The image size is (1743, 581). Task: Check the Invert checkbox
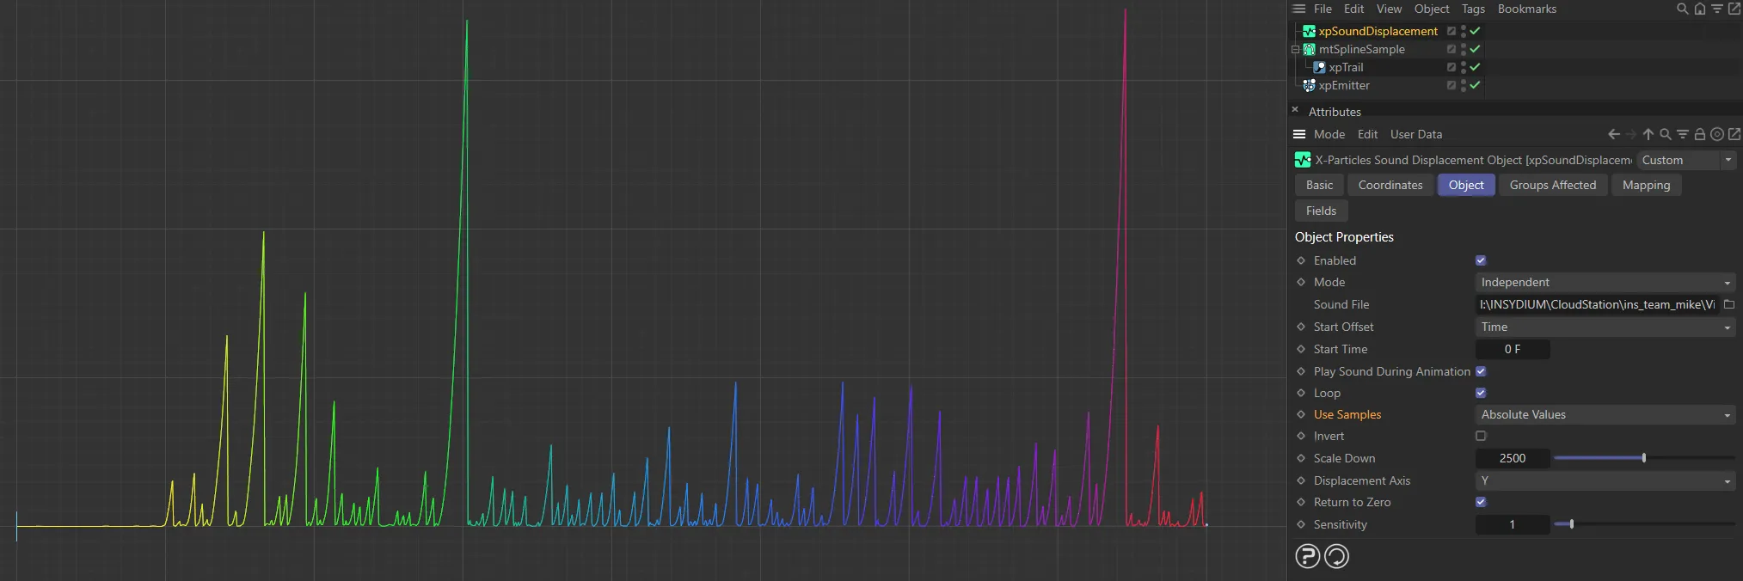tap(1481, 436)
